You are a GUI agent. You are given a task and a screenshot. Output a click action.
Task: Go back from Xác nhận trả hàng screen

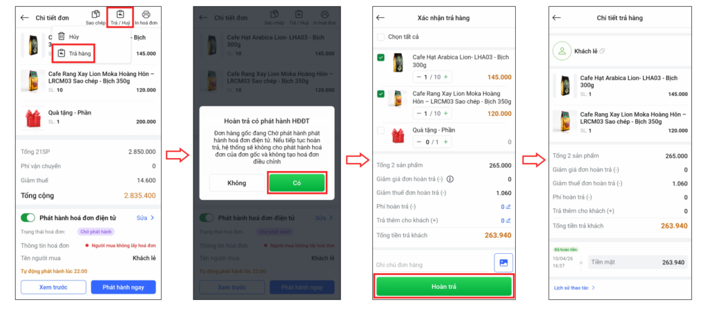(380, 17)
